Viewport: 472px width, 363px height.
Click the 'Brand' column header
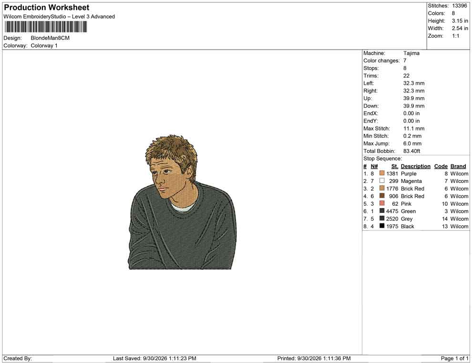coord(458,166)
